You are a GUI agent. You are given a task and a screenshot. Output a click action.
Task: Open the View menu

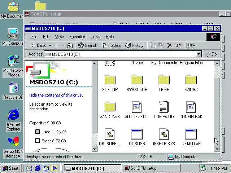click(x=59, y=37)
